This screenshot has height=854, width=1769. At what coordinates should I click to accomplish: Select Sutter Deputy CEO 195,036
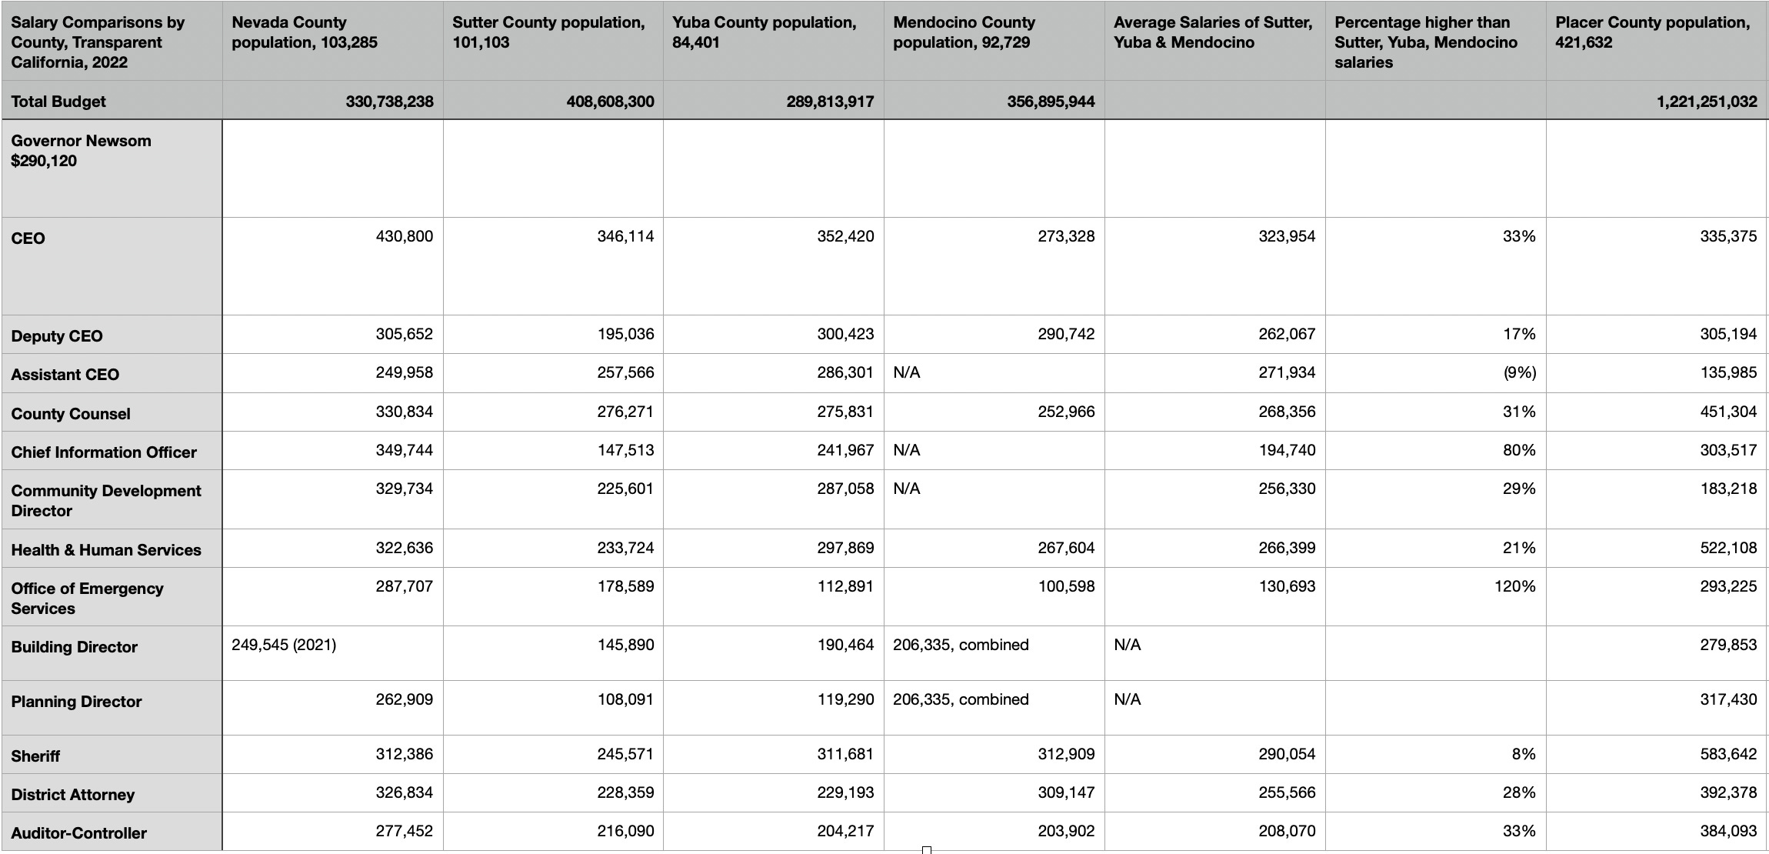pos(625,334)
